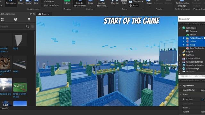
Task: Open the BrookHaven map name link
Action: pos(20,95)
